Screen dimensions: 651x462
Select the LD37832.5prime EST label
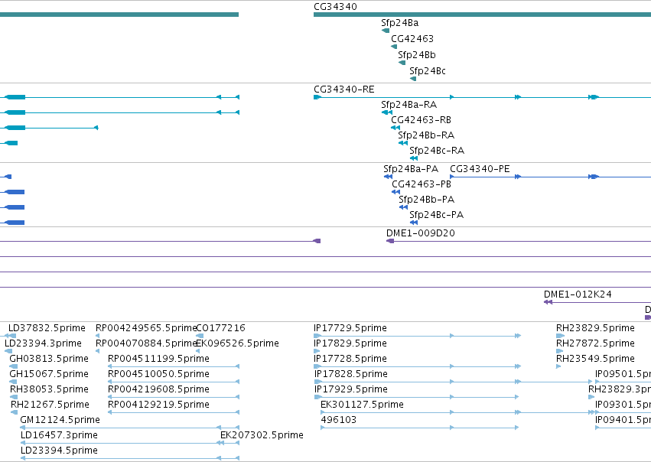(x=47, y=328)
